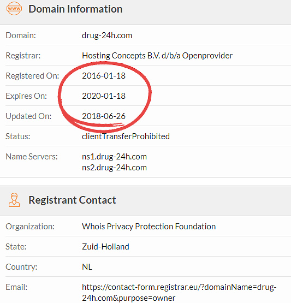Click the Registered On label
Image resolution: width=291 pixels, height=303 pixels.
[x=32, y=76]
